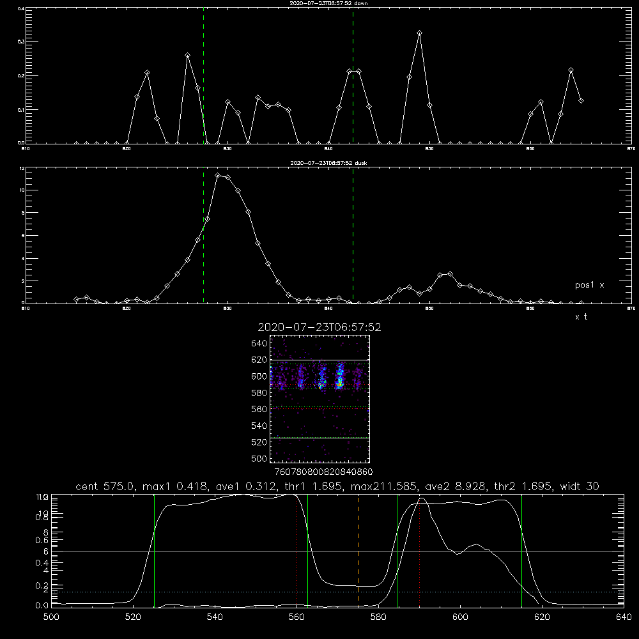
Task: Click the spectrogram y-axis label '500'
Action: tap(259, 459)
